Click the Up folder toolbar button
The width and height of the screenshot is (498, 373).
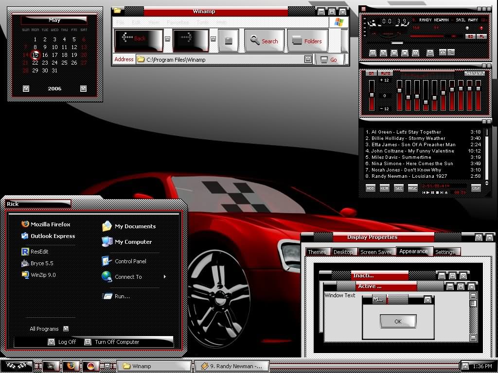pos(229,40)
